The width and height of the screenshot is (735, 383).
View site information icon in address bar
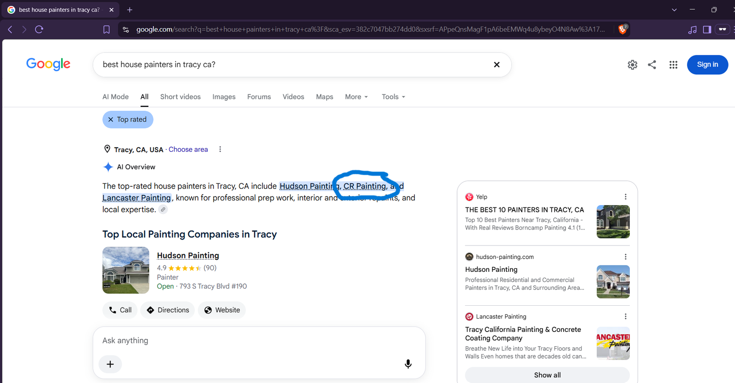[x=125, y=29]
